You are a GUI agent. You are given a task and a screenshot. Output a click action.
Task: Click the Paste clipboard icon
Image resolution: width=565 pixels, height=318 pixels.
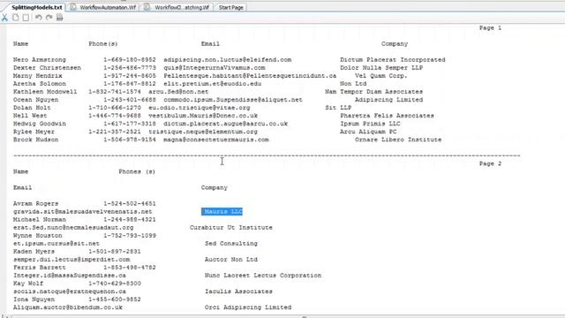coord(26,18)
